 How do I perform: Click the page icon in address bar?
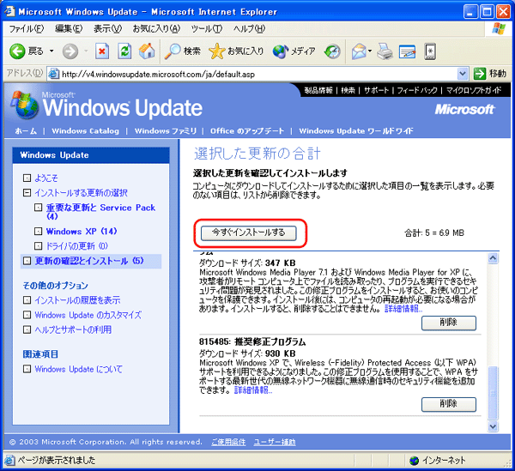click(x=53, y=74)
